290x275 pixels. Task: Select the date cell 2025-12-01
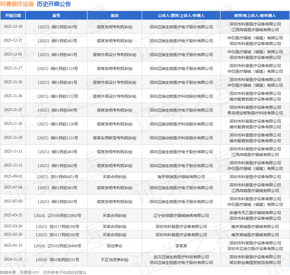(x=13, y=54)
